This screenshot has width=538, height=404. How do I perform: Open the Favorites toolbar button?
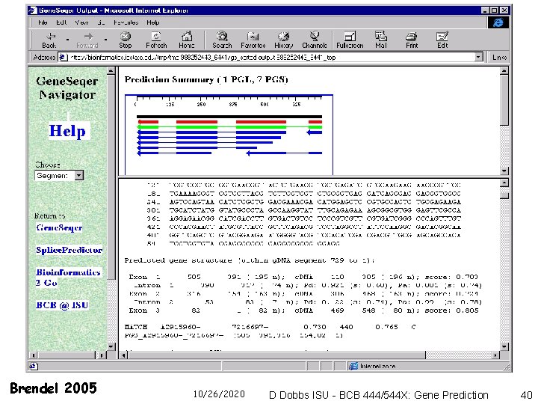[x=253, y=40]
